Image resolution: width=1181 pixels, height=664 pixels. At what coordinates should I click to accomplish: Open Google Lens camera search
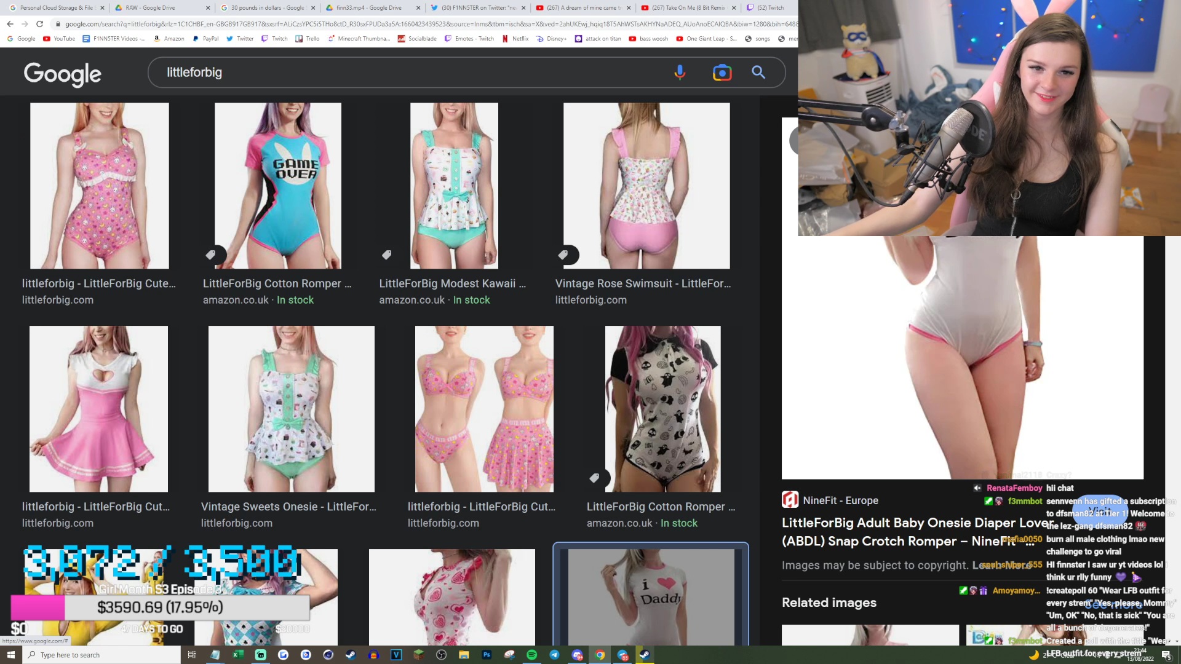click(x=722, y=73)
